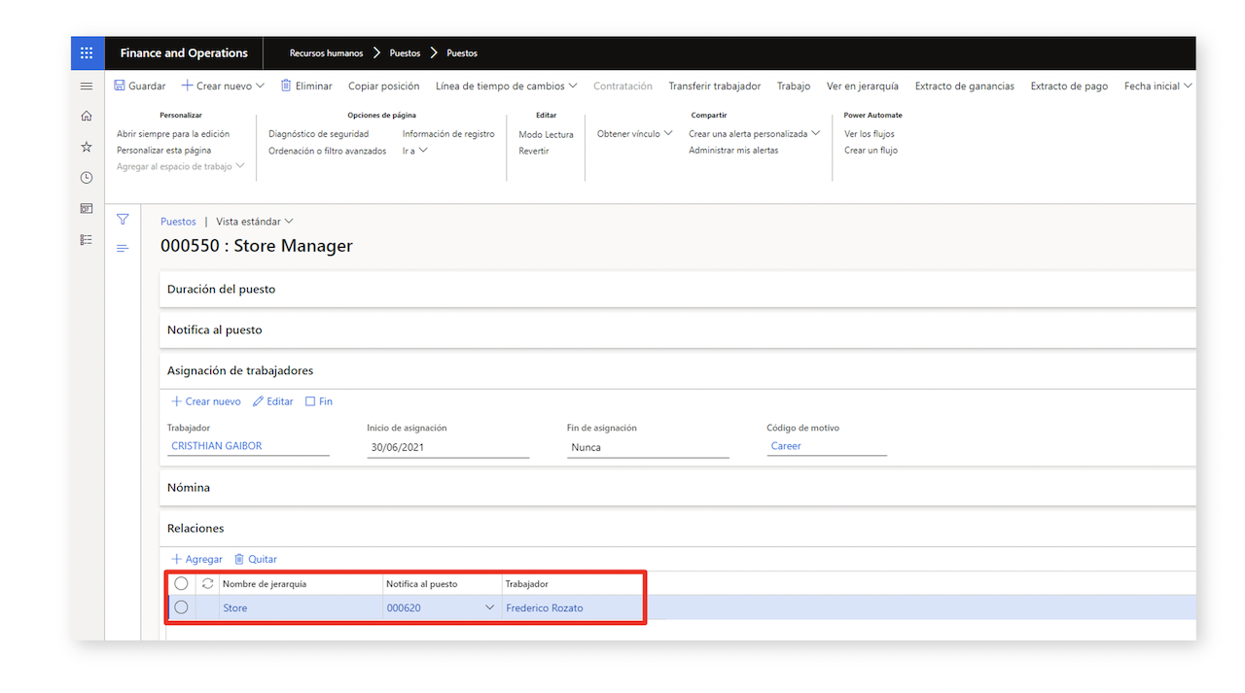Sort by the Notifica al puesto grid column
Screen dimensions: 1245x693
(421, 584)
